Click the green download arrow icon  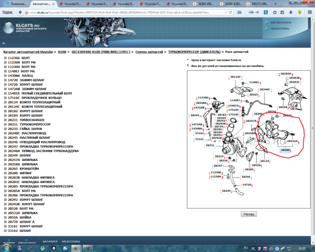(x=300, y=12)
